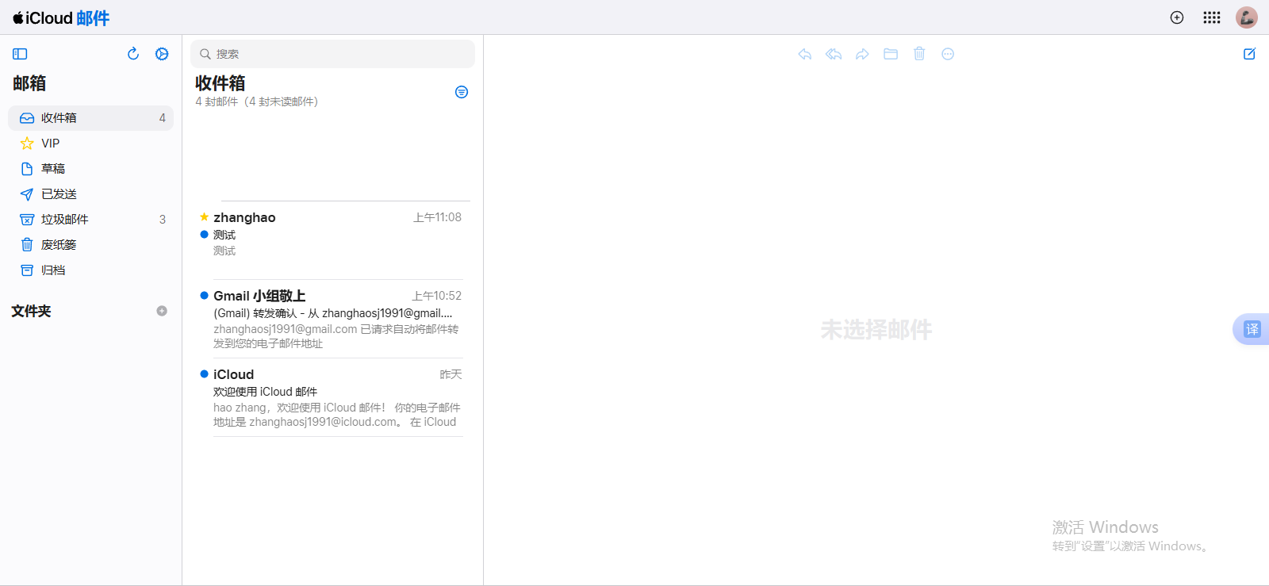Viewport: 1269px width, 586px height.
Task: Click the filter icon beside 收件箱 heading
Action: 462,92
